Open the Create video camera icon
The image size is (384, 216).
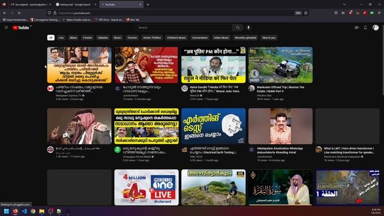(x=356, y=28)
